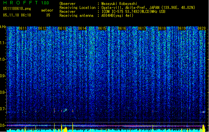This screenshot has height=132, width=209.
Task: Click the 0.8 frequency axis label
Action: pos(3,92)
